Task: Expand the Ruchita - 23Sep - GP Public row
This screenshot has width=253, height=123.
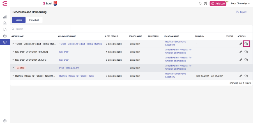Action: [x=13, y=76]
